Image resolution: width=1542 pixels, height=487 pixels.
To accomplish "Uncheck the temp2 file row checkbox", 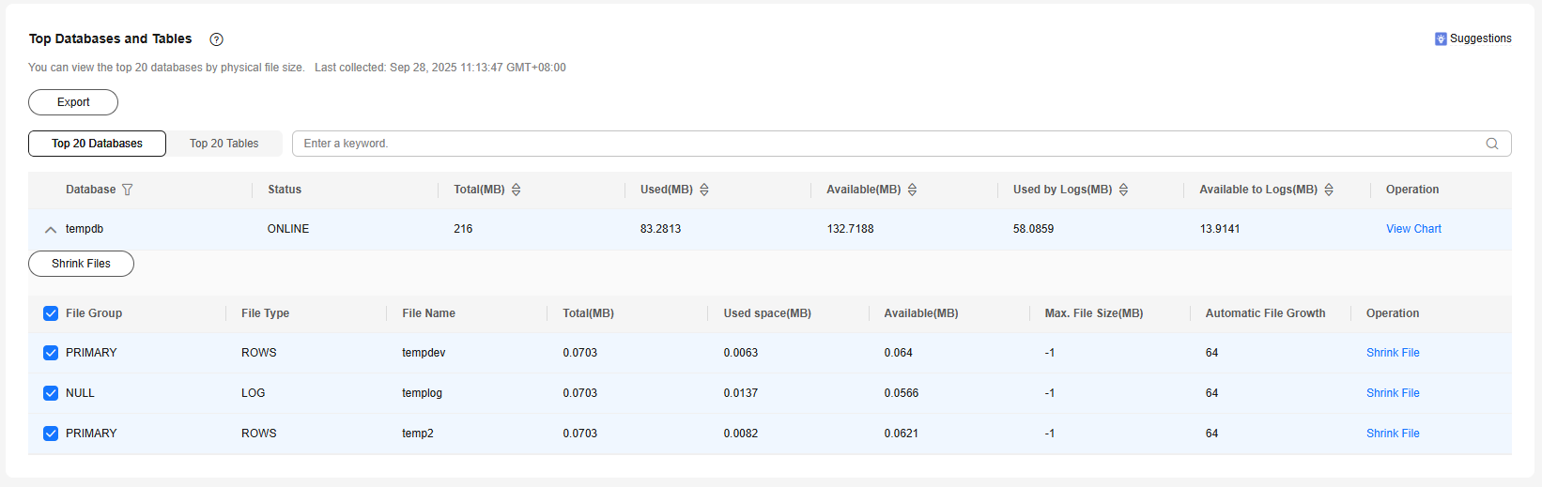I will (51, 434).
